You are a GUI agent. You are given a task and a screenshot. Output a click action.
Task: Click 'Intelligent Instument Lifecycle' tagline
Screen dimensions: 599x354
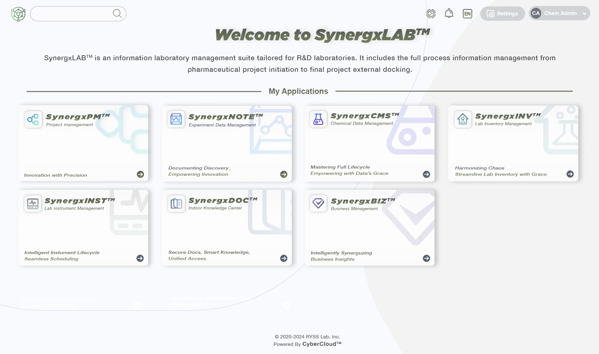(62, 253)
